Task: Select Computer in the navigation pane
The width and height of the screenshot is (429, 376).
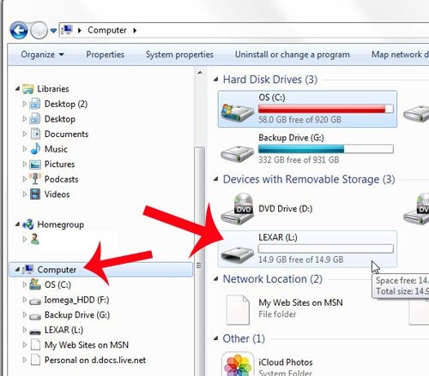Action: point(101,270)
